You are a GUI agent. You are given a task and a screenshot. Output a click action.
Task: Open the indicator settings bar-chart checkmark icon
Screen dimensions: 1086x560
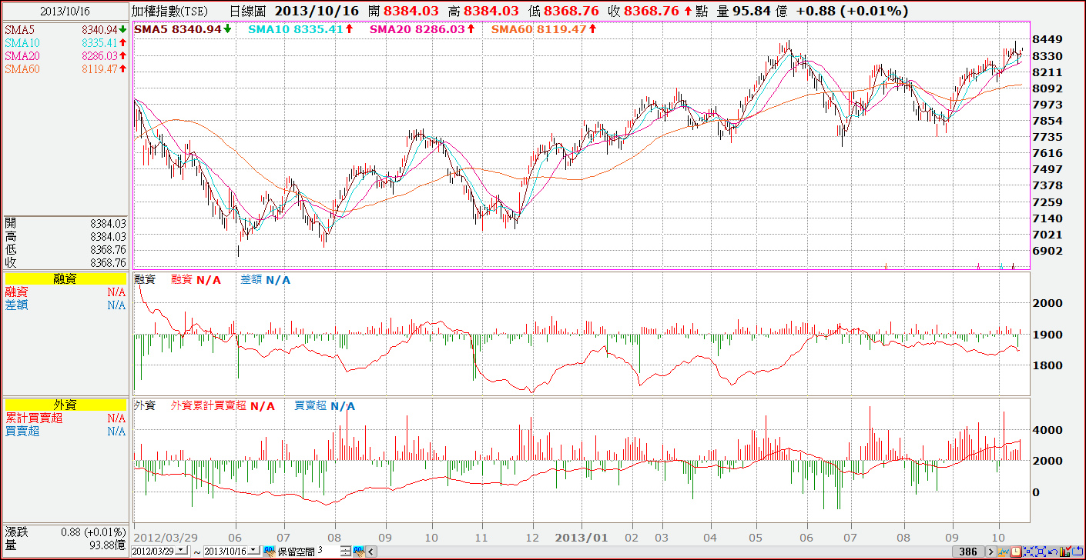pos(1065,552)
